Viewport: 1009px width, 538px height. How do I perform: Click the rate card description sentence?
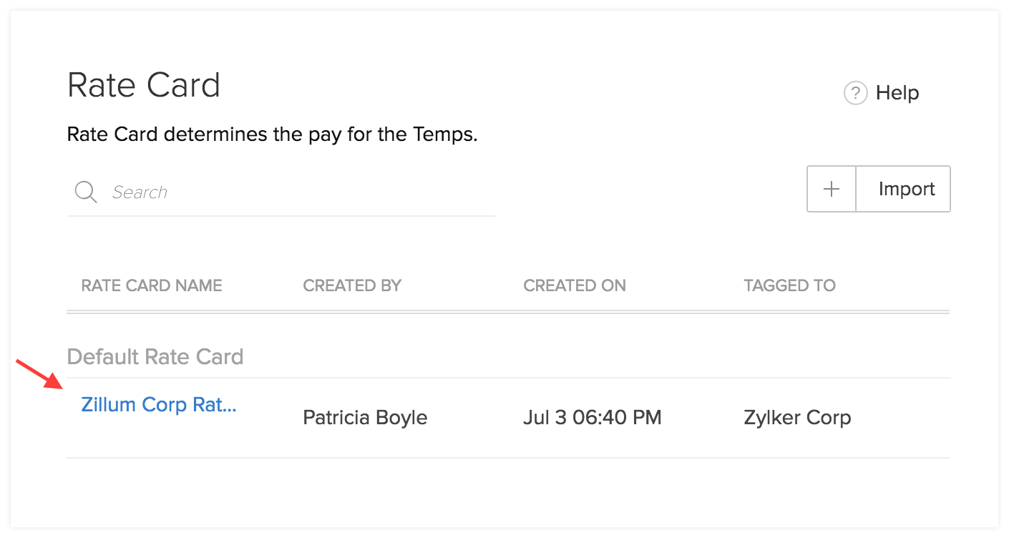click(x=272, y=134)
